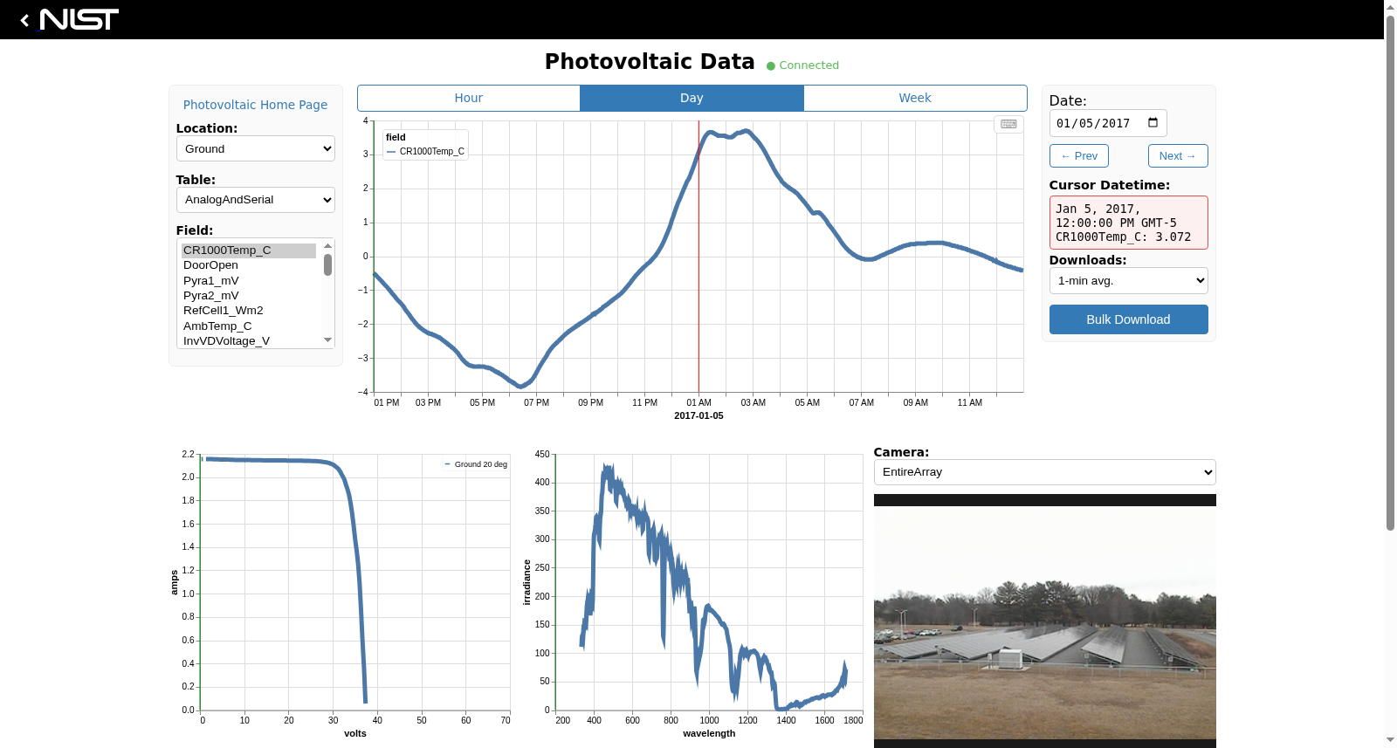Pick AmbTemp_C in the Field list

click(249, 326)
